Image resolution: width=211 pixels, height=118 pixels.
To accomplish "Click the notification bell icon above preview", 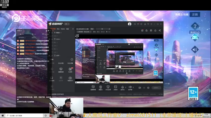I will click(x=155, y=30).
